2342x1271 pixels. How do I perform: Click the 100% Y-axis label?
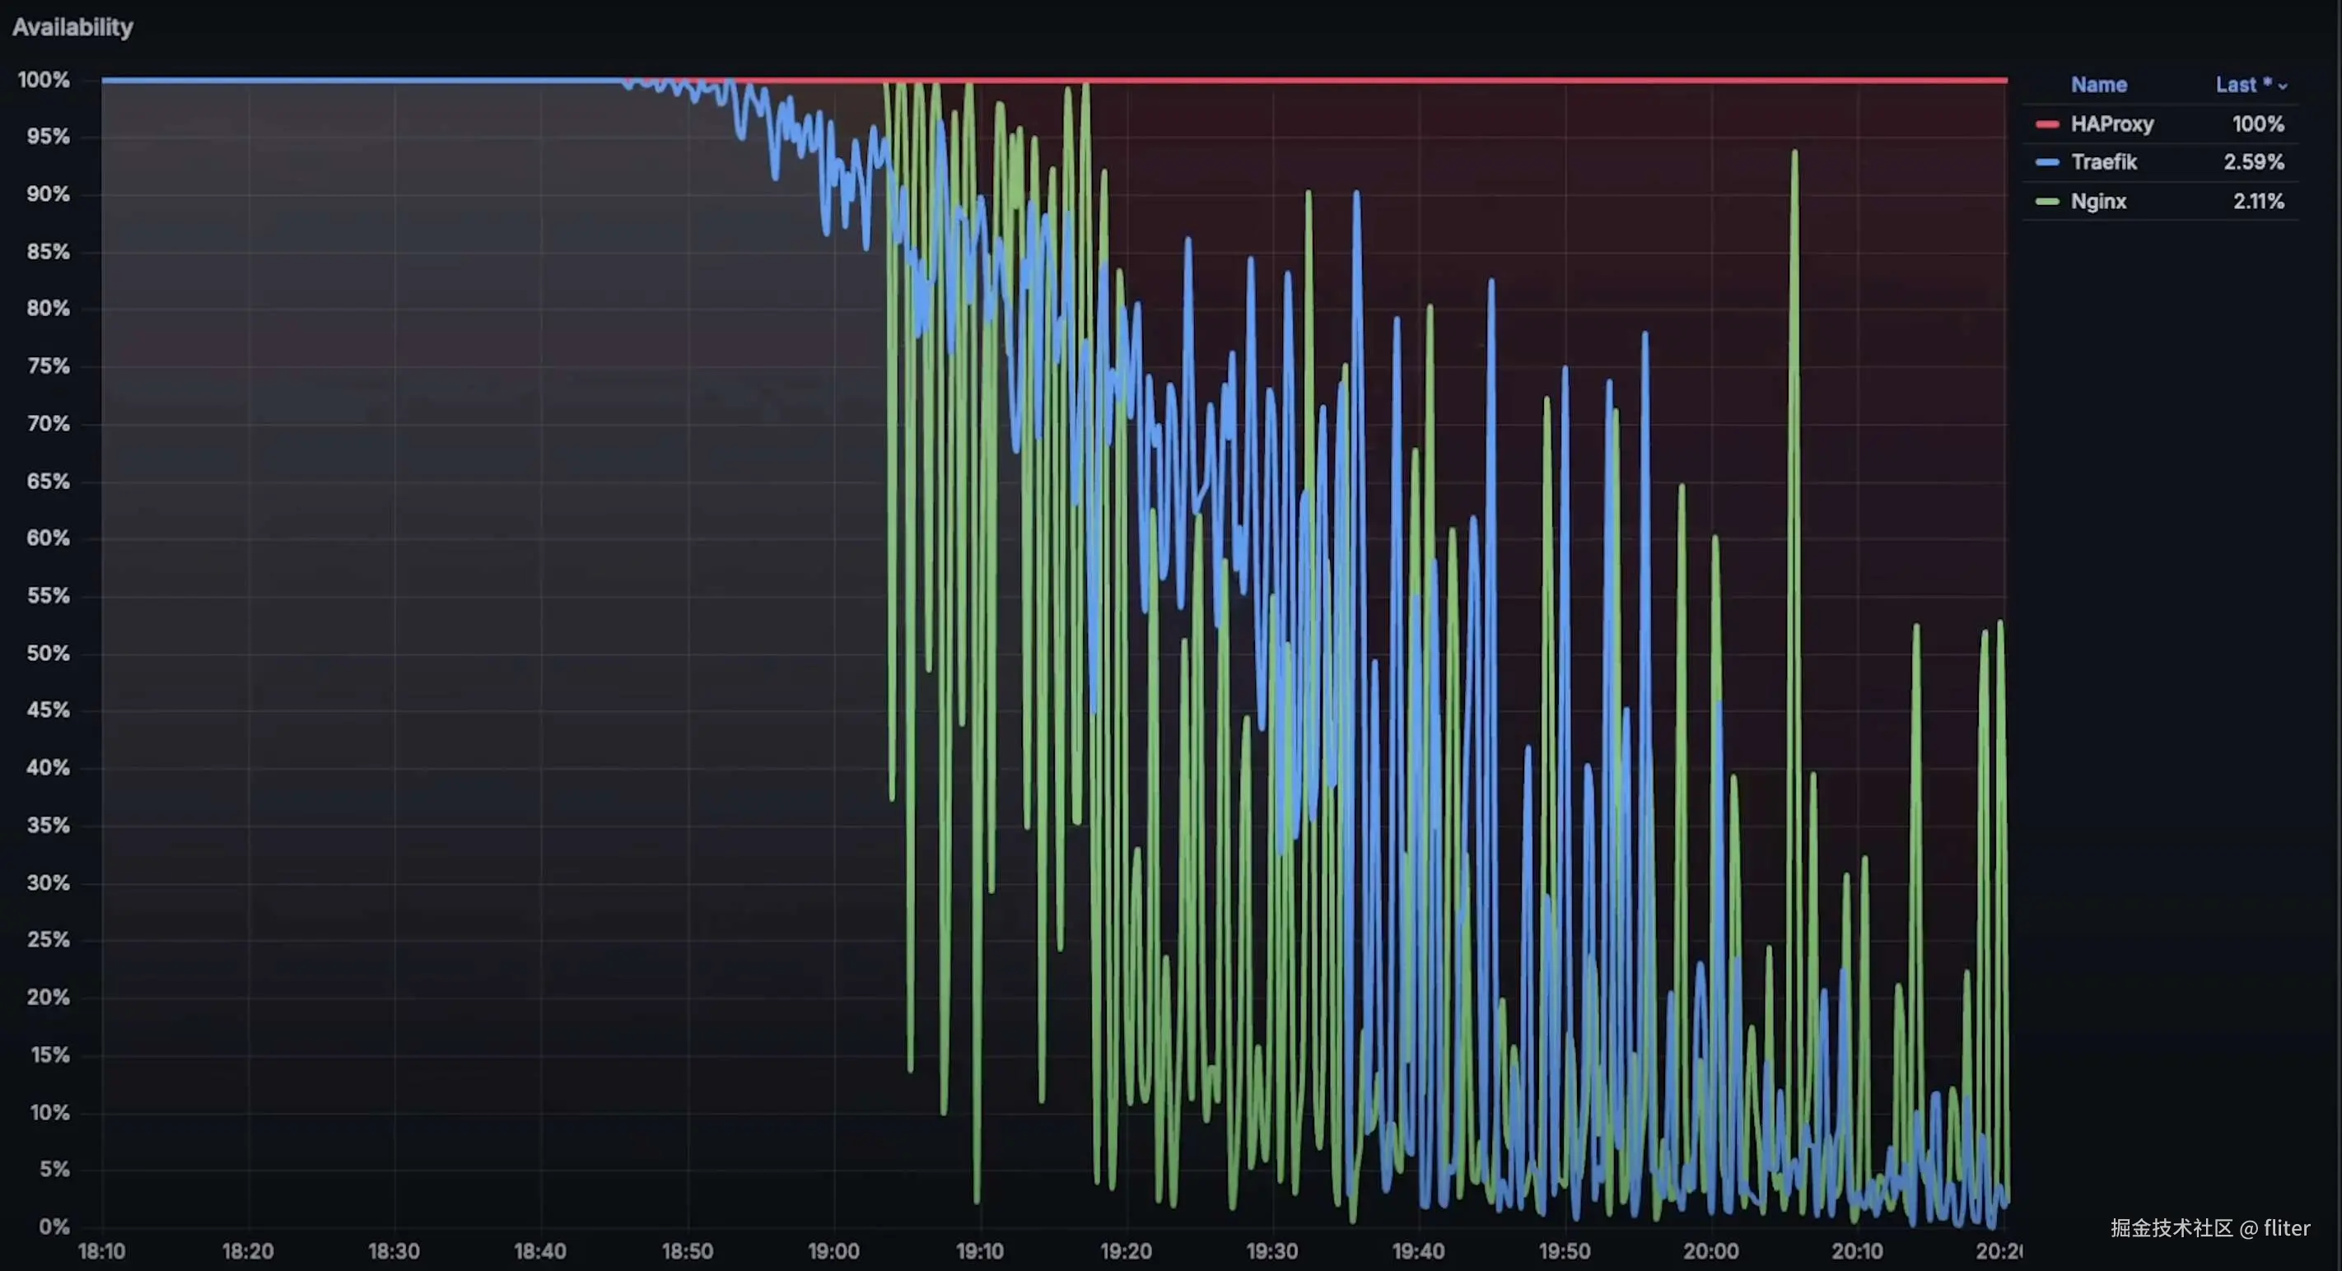44,80
